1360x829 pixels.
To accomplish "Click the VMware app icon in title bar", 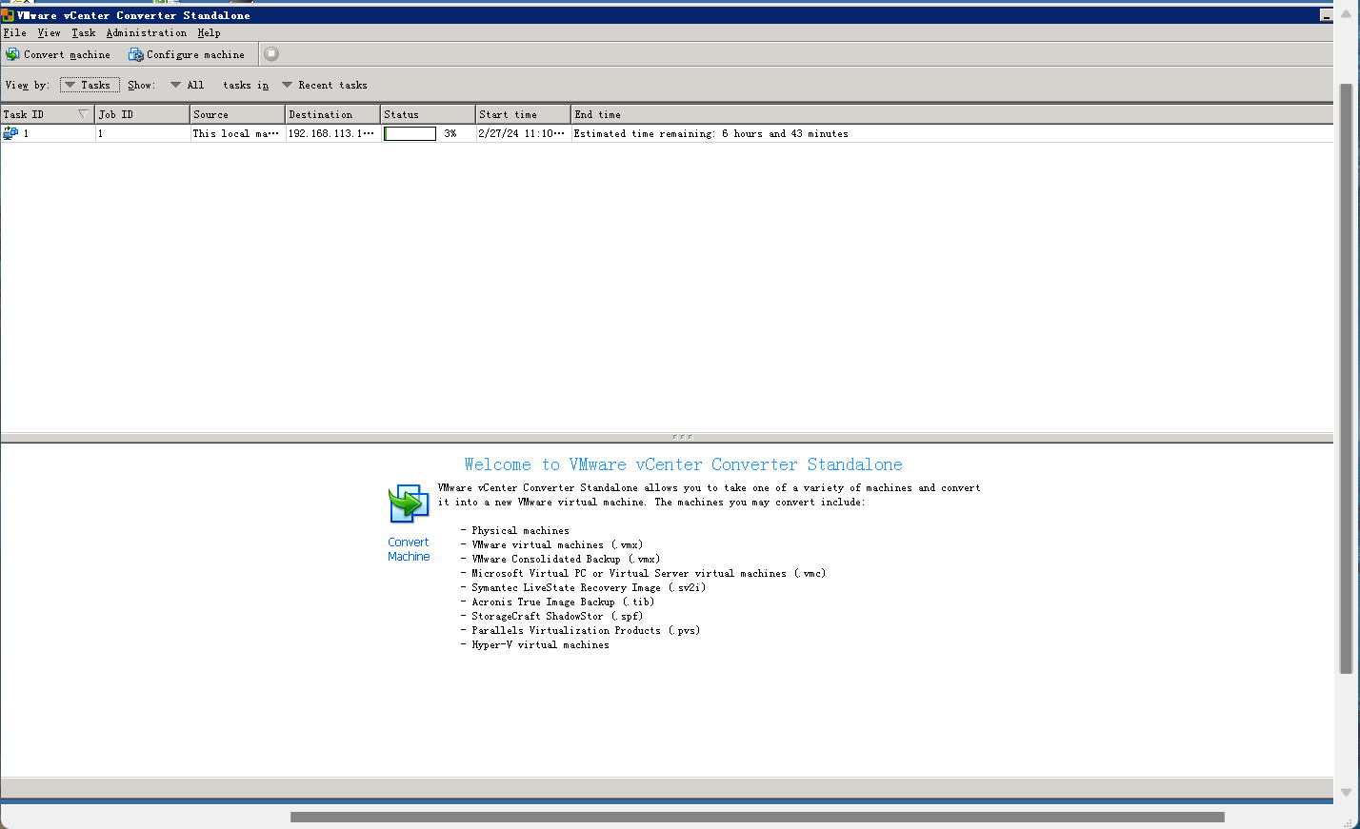I will 8,15.
